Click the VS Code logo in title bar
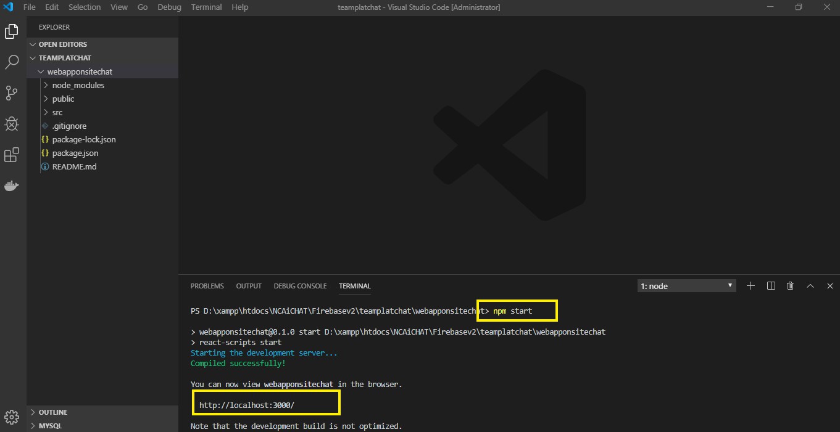Viewport: 840px width, 432px height. [x=9, y=7]
